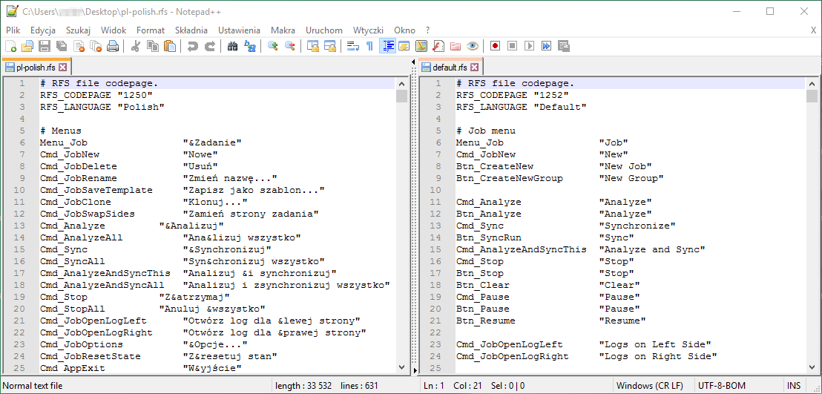Click line number 13 in left pane

click(x=19, y=226)
